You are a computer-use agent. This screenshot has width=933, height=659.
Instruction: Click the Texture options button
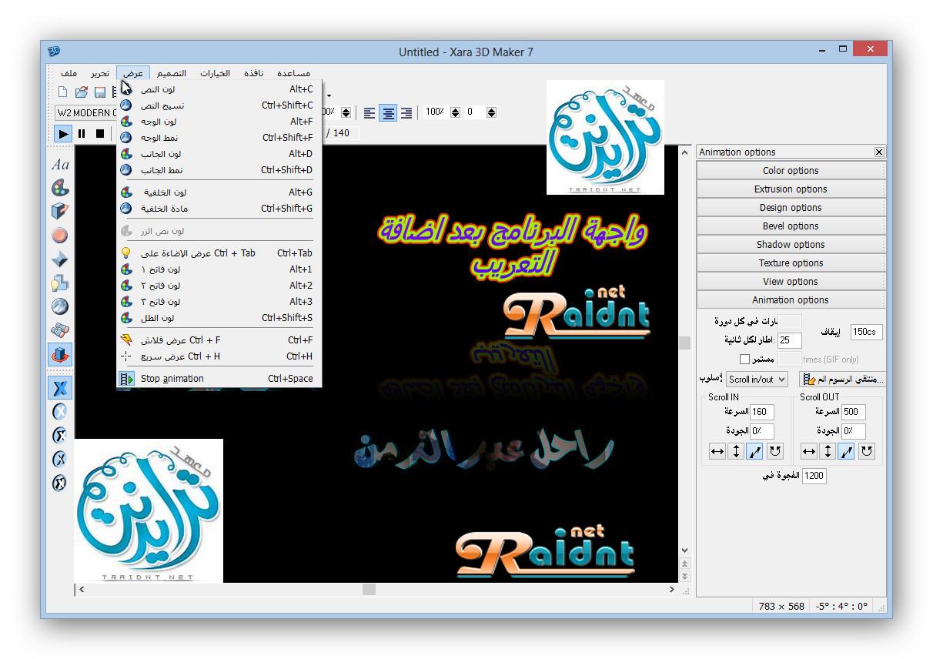coord(791,263)
